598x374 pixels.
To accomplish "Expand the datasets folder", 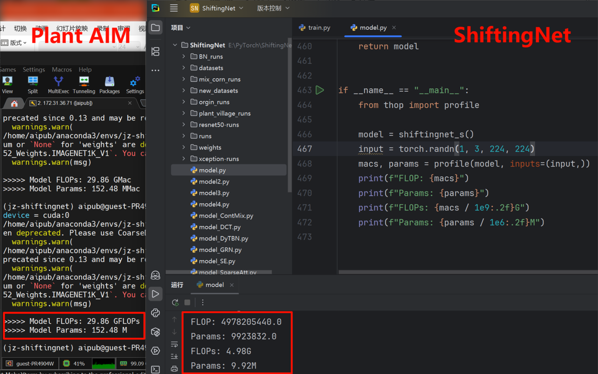I will tap(184, 68).
